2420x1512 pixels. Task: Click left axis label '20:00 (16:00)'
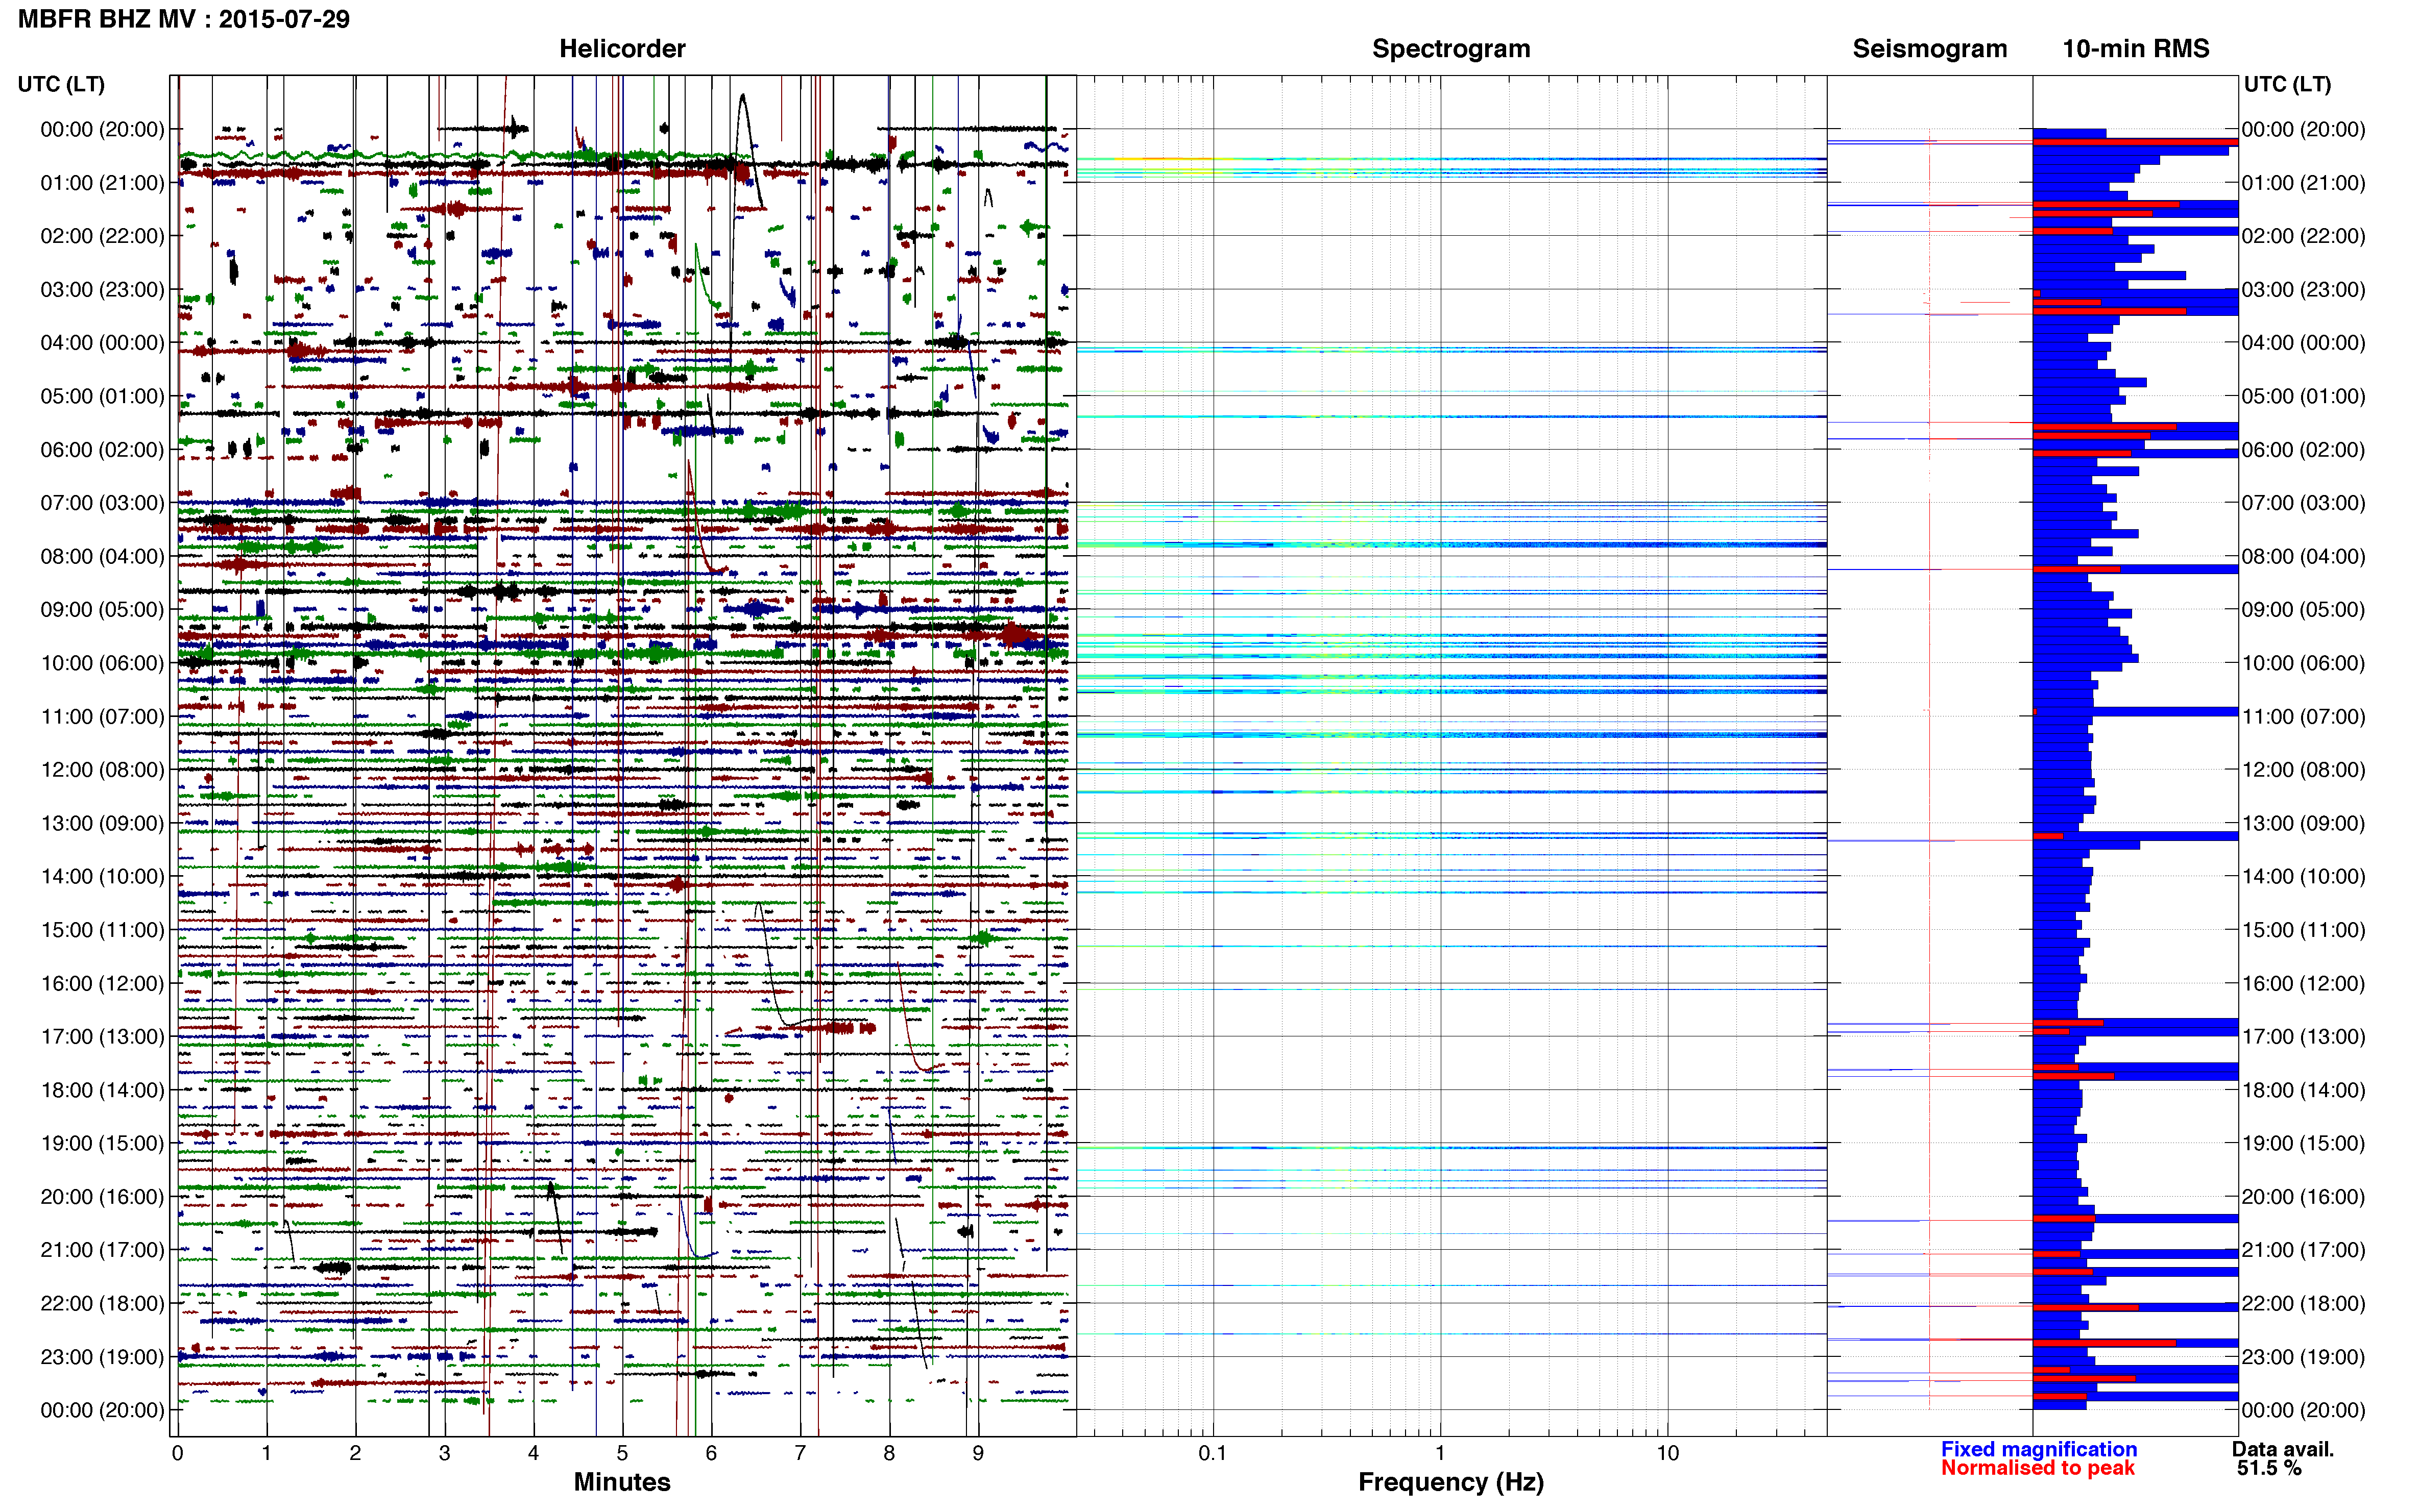[102, 1197]
